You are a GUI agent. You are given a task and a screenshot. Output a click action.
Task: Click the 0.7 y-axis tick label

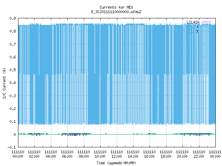(x=12, y=44)
